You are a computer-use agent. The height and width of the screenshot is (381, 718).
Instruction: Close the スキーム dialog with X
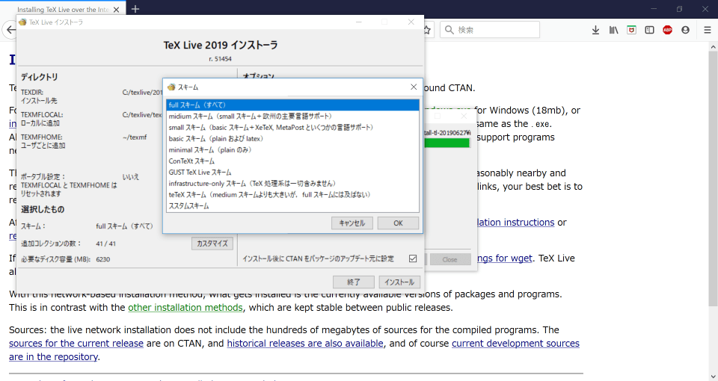click(x=414, y=87)
